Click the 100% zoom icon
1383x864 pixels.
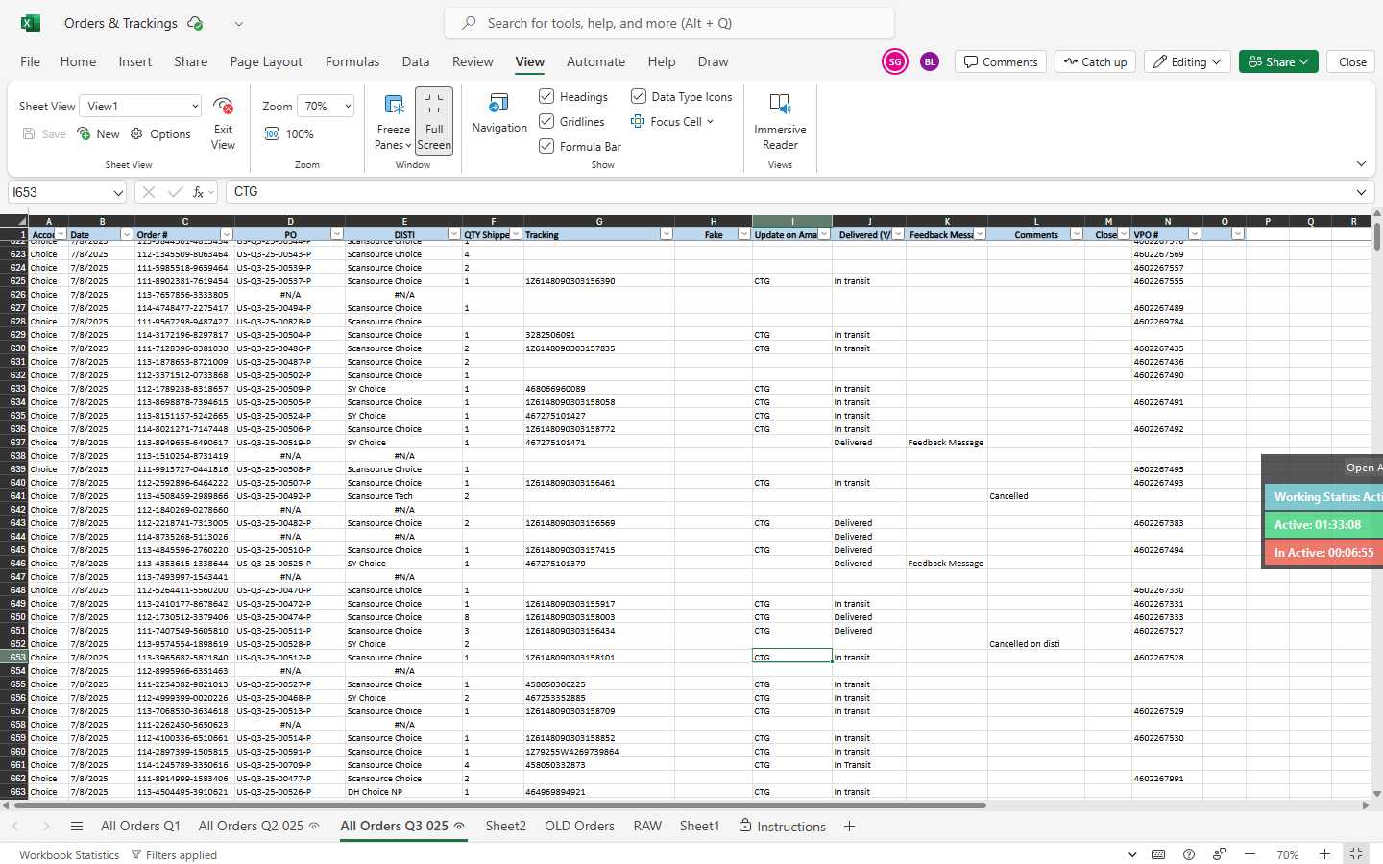(x=272, y=133)
